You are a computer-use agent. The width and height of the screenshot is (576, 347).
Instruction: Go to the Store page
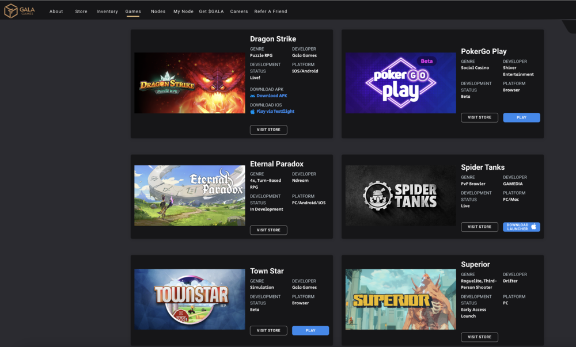(81, 12)
